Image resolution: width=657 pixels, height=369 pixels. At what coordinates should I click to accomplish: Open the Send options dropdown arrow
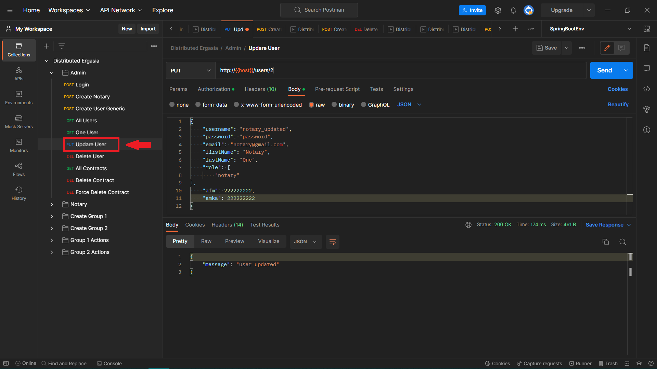pyautogui.click(x=626, y=70)
